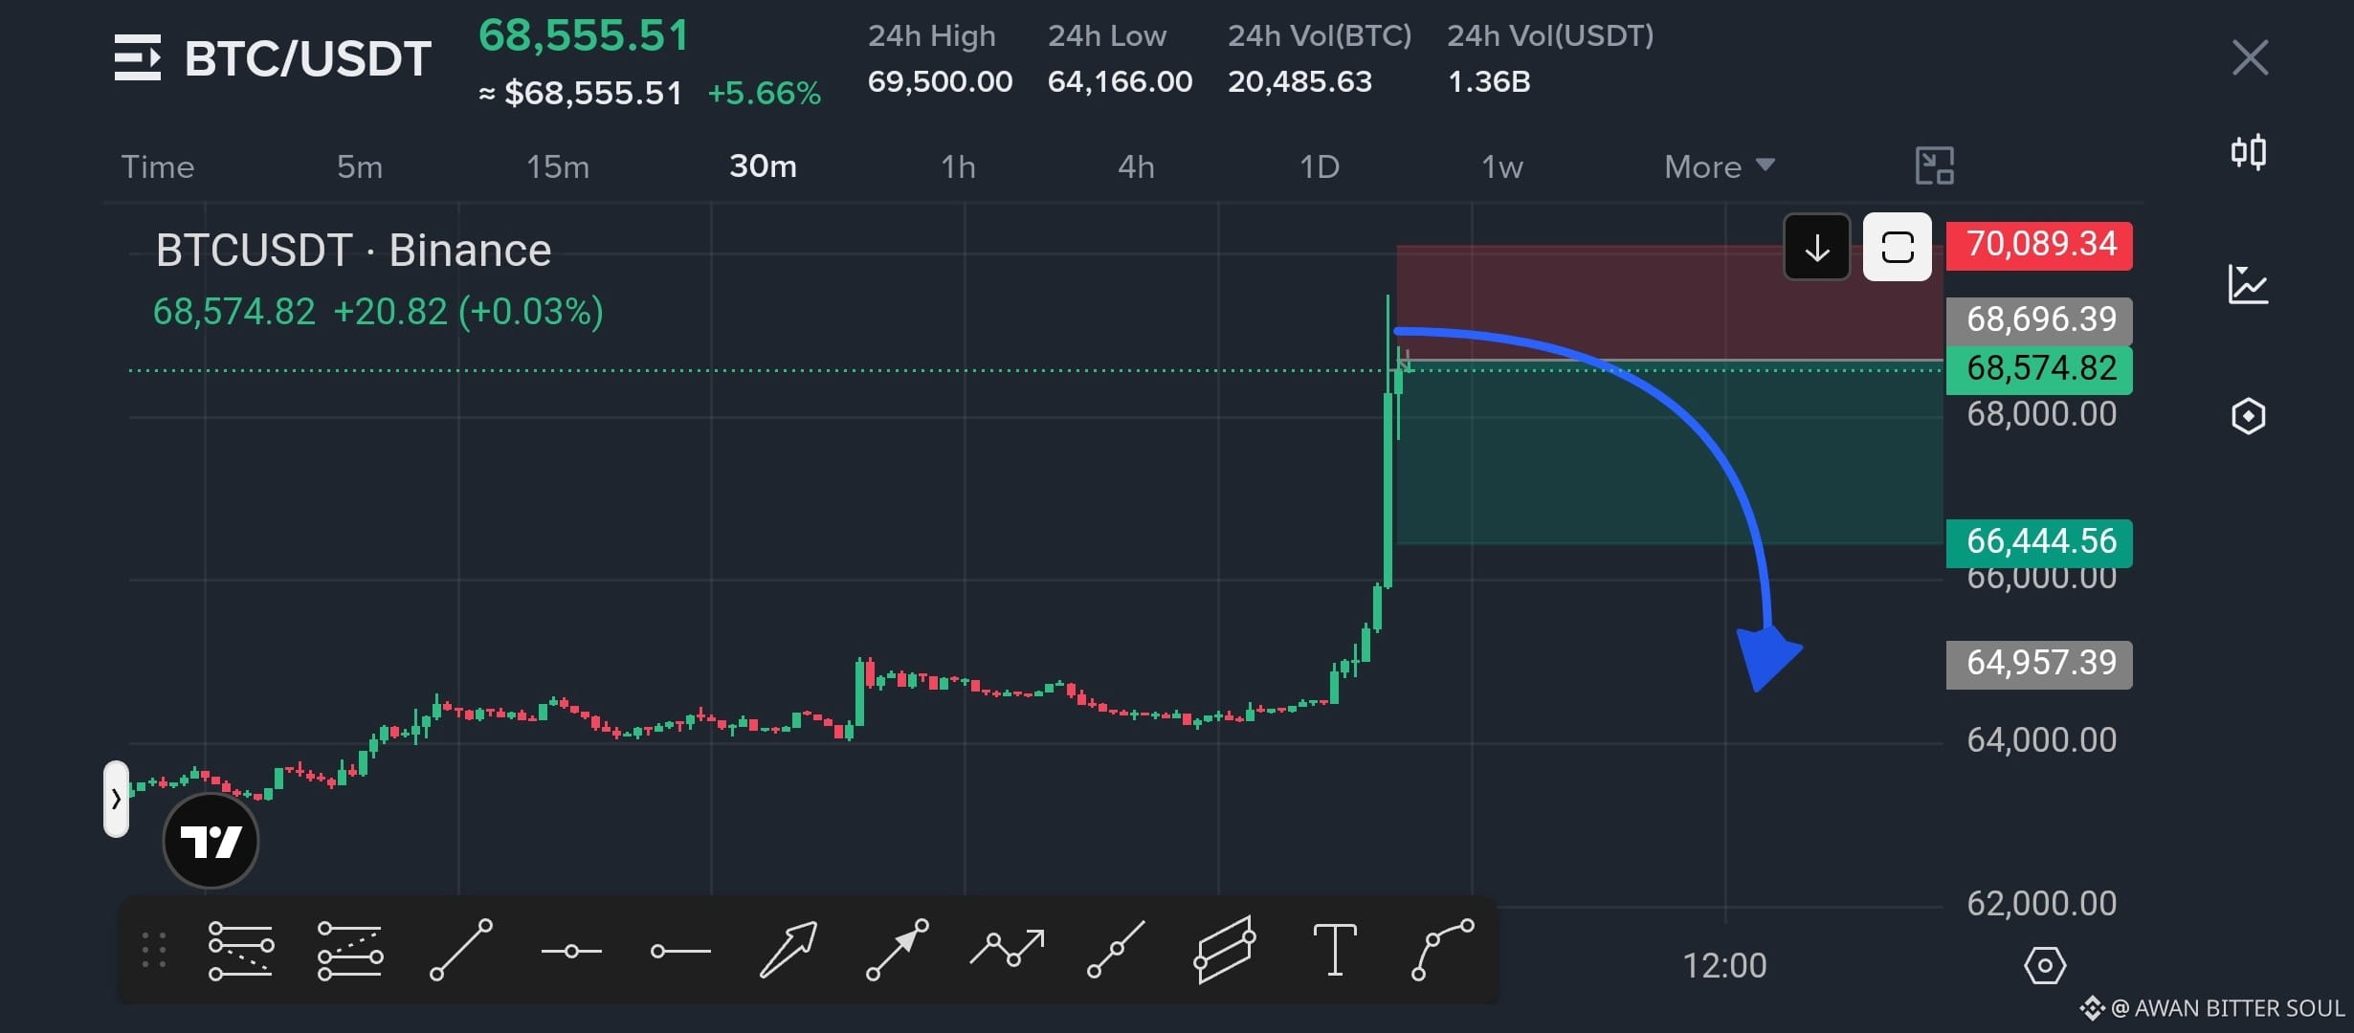
Task: Close the chart view with X
Action: [2250, 57]
